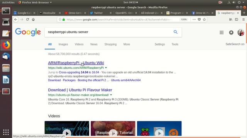Save page to Pocket
The width and height of the screenshot is (247, 138).
(199, 20)
